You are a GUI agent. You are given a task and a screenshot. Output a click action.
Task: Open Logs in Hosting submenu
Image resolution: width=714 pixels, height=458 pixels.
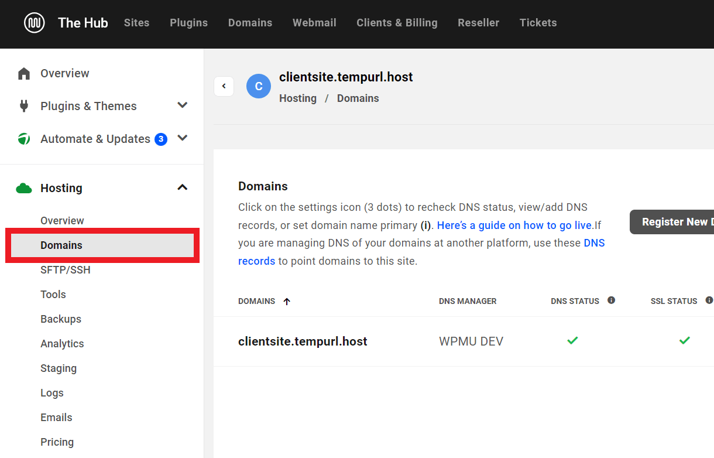tap(52, 393)
